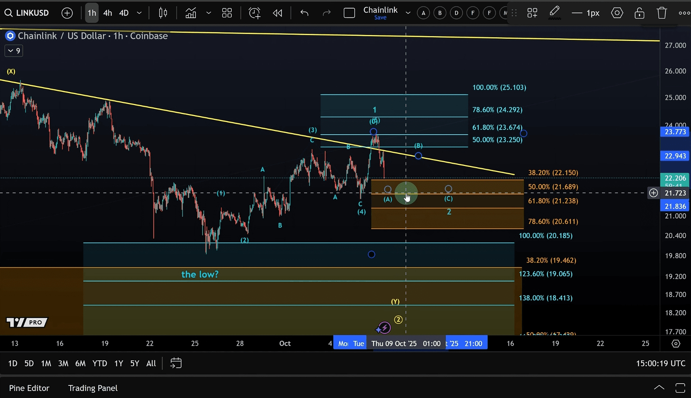Click the 23.773 price axis label

pyautogui.click(x=675, y=132)
